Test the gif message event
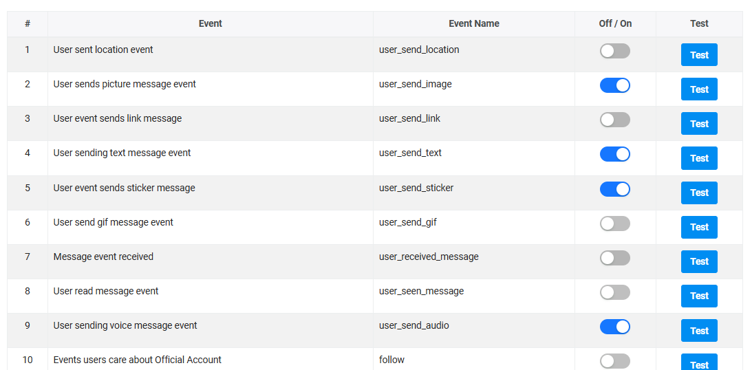The width and height of the screenshot is (752, 370). 699,227
